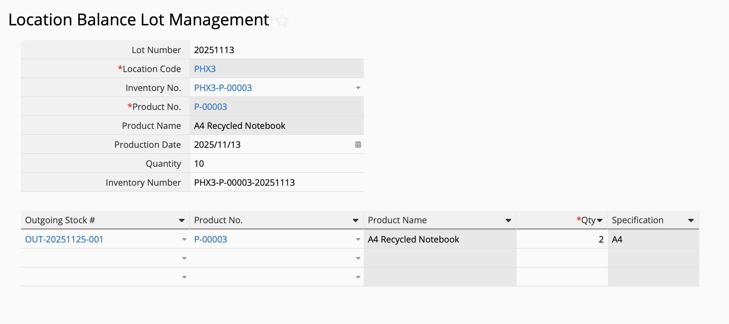This screenshot has width=729, height=324.
Task: Open the OUT-20251125-001 outgoing stock link
Action: point(64,239)
